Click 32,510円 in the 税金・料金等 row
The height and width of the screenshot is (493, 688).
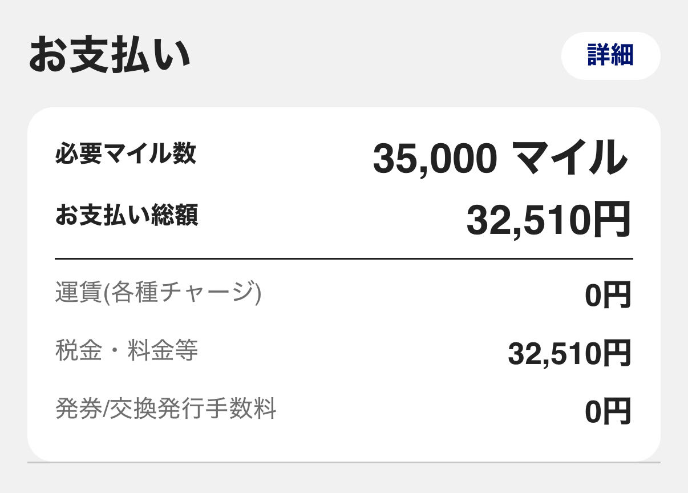pyautogui.click(x=569, y=354)
